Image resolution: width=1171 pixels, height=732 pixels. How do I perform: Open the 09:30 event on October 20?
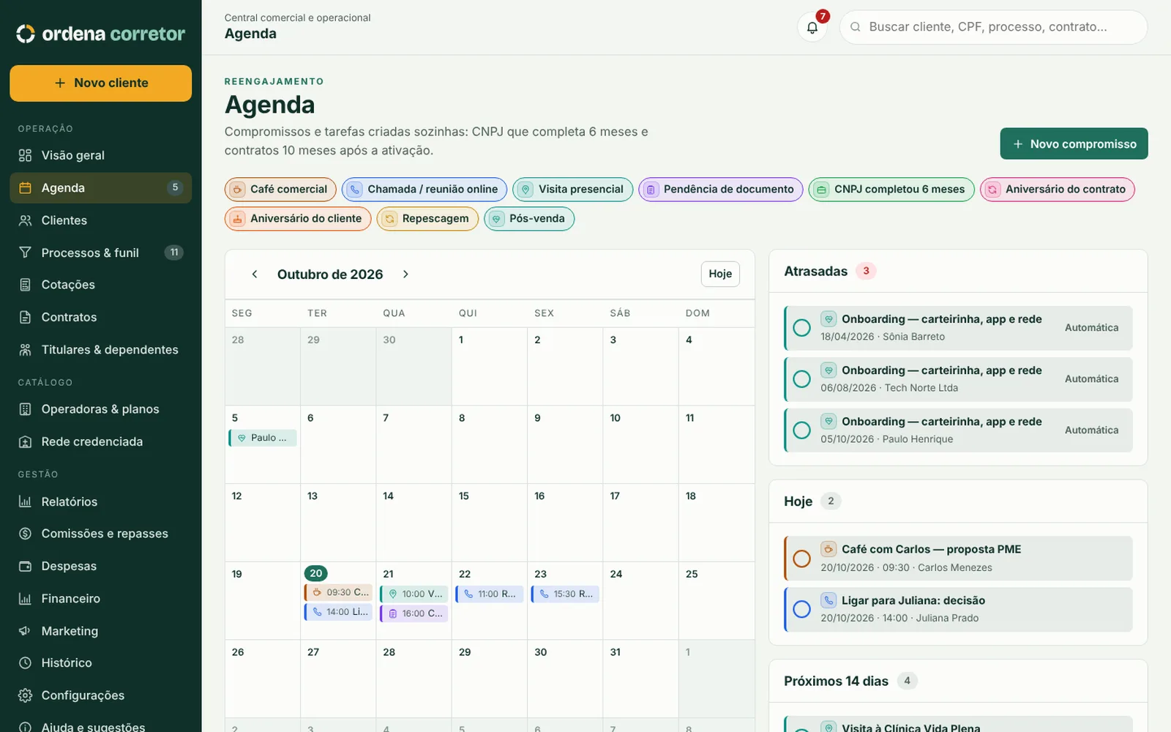[x=339, y=592]
